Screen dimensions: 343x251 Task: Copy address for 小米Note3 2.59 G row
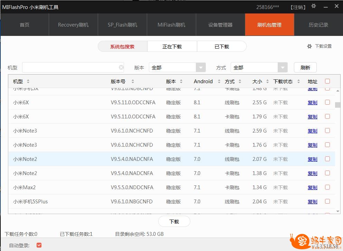tap(312, 131)
